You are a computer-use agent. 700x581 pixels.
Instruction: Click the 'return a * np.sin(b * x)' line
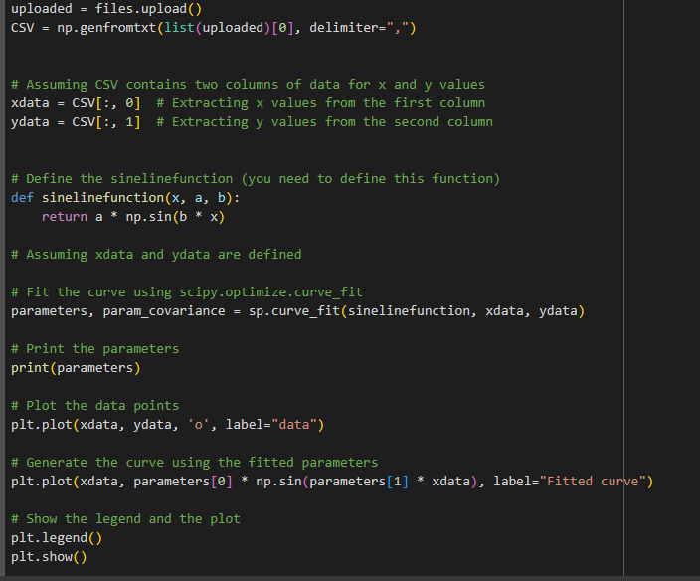point(133,217)
